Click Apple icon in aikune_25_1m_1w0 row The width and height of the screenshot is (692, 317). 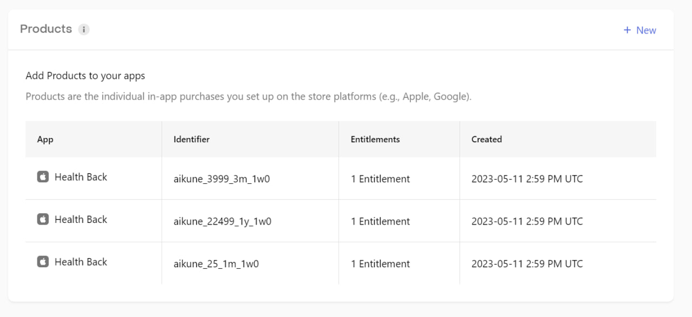(x=43, y=262)
